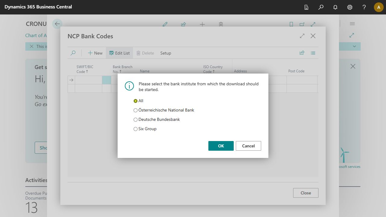The width and height of the screenshot is (386, 217).
Task: Click the info icon in dialog
Action: 129,86
